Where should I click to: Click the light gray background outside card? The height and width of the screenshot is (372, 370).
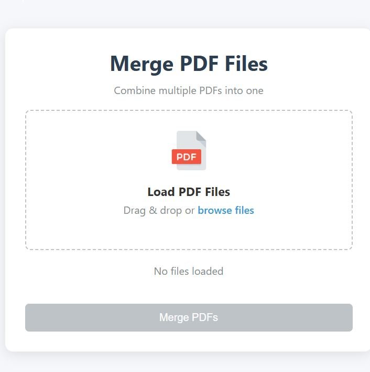185,14
